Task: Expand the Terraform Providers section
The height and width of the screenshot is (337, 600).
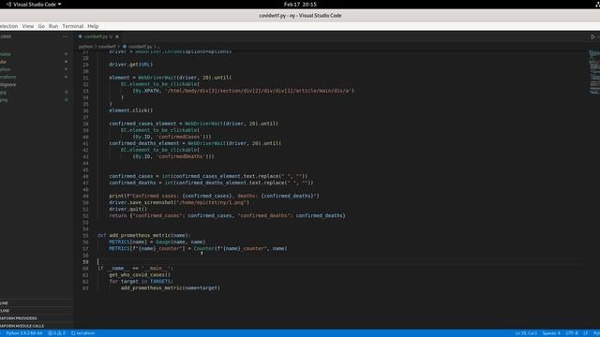Action: pos(37,318)
